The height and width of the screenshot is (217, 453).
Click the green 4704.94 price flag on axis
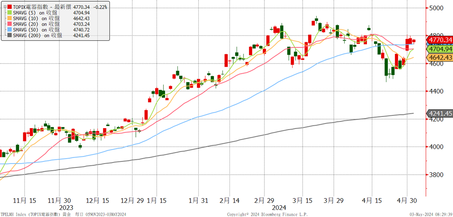click(x=439, y=49)
